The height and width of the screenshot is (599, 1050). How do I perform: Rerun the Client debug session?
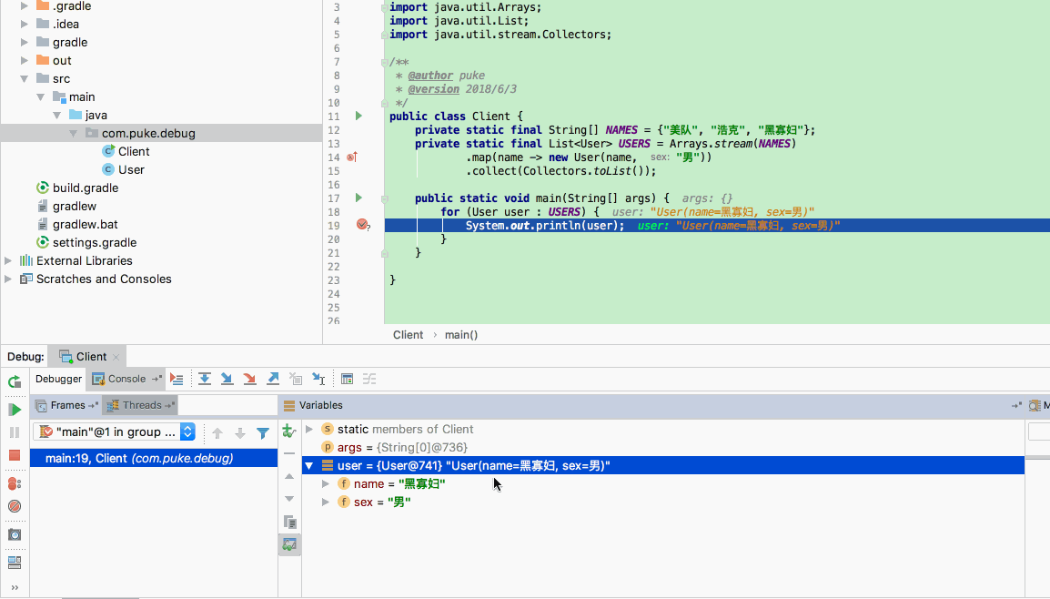tap(14, 381)
